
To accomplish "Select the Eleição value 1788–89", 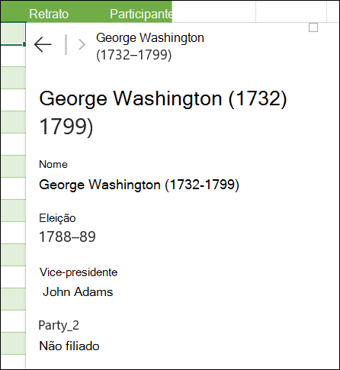I will tap(67, 236).
